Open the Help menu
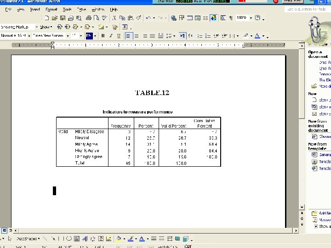Image resolution: width=331 pixels, height=248 pixels. coord(114,9)
